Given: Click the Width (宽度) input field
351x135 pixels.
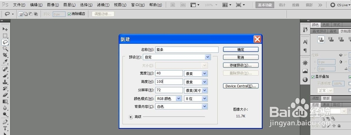Looking at the screenshot, I should point(169,73).
